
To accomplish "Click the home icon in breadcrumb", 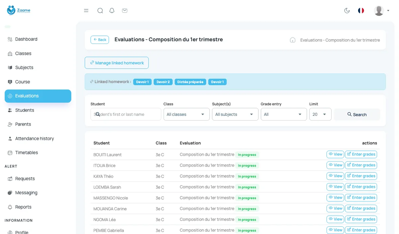I will (293, 40).
